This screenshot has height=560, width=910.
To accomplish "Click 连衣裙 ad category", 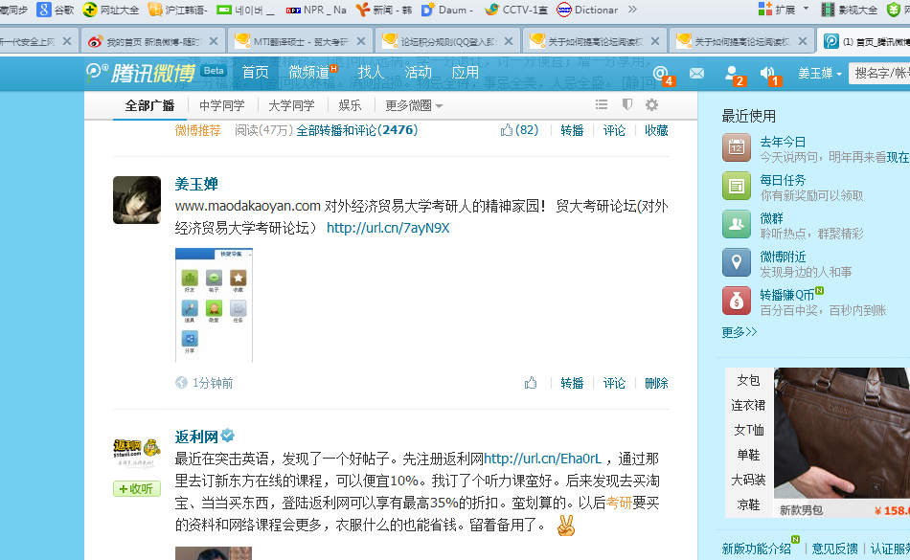I will pyautogui.click(x=748, y=405).
